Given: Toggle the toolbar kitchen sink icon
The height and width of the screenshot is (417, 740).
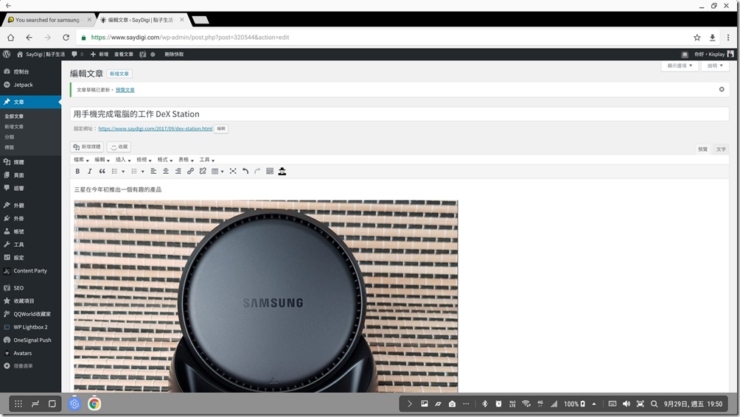Looking at the screenshot, I should 270,171.
